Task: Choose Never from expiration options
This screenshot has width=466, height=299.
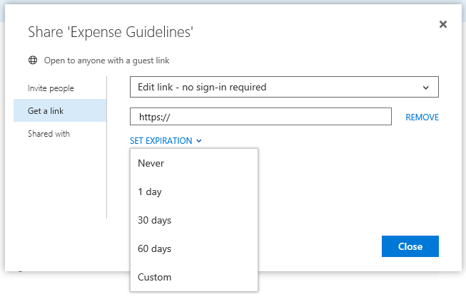Action: coord(151,164)
